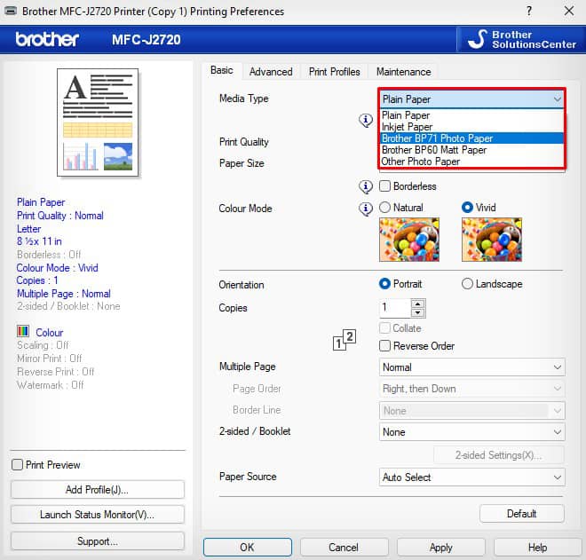Viewport: 586px width, 560px height.
Task: Click the 2-sided Settings(X)... button
Action: [x=498, y=455]
